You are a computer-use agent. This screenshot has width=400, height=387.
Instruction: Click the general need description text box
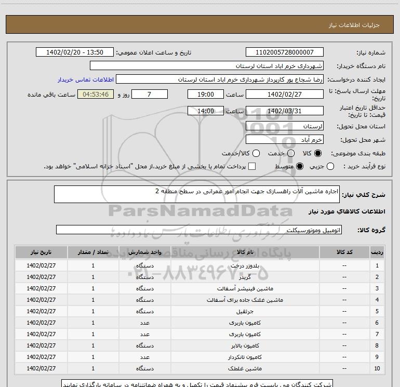coord(197,194)
